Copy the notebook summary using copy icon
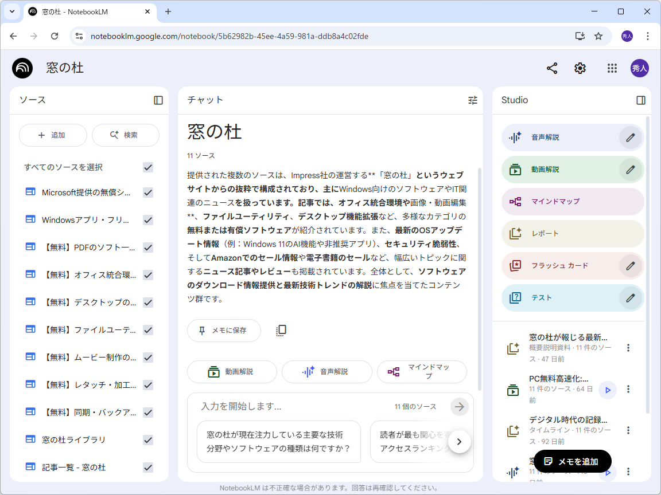The height and width of the screenshot is (495, 661). 281,330
